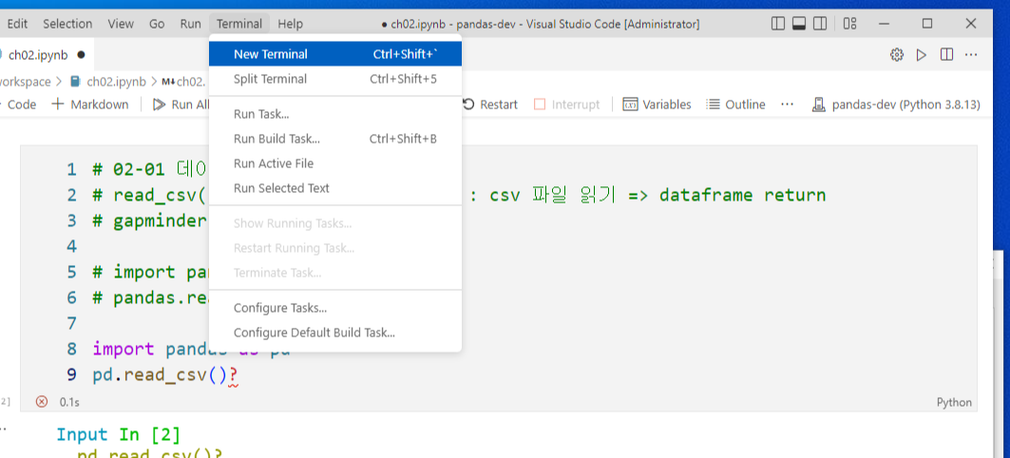
Task: Open the Run menu
Action: click(190, 24)
